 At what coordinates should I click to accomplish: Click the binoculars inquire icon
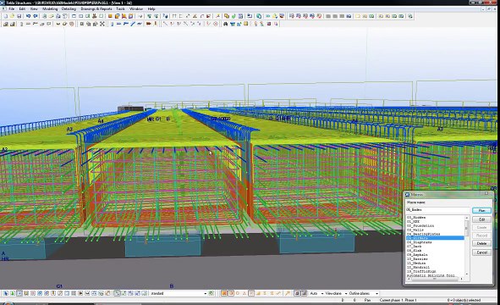coord(225,24)
